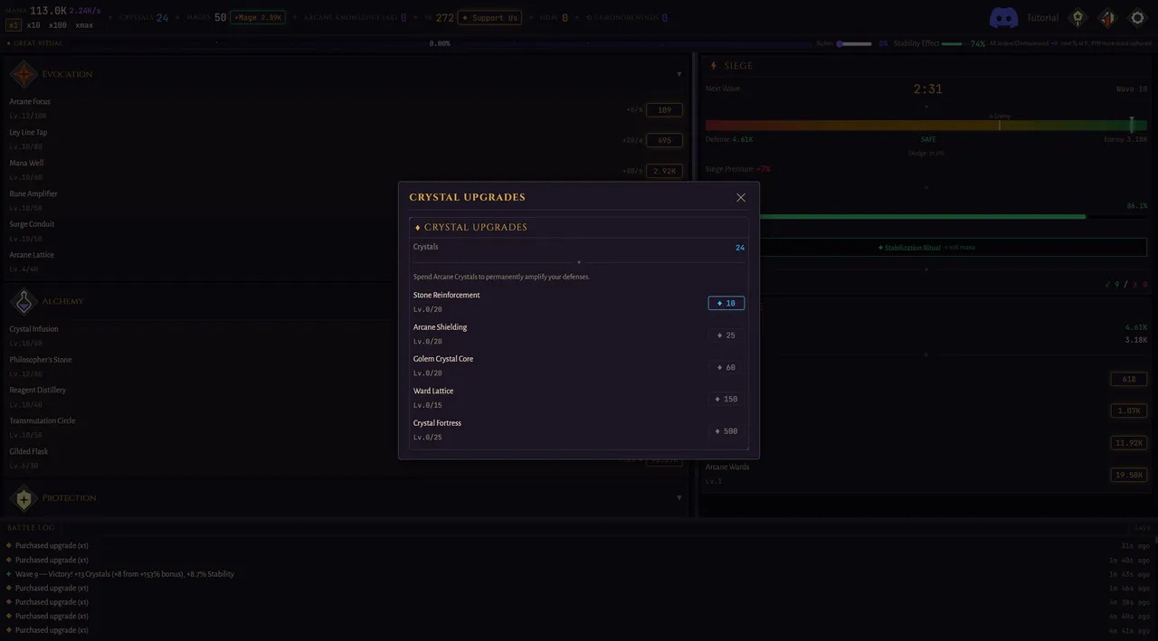Open the achievements medal icon
Image resolution: width=1158 pixels, height=641 pixels.
pyautogui.click(x=1077, y=17)
